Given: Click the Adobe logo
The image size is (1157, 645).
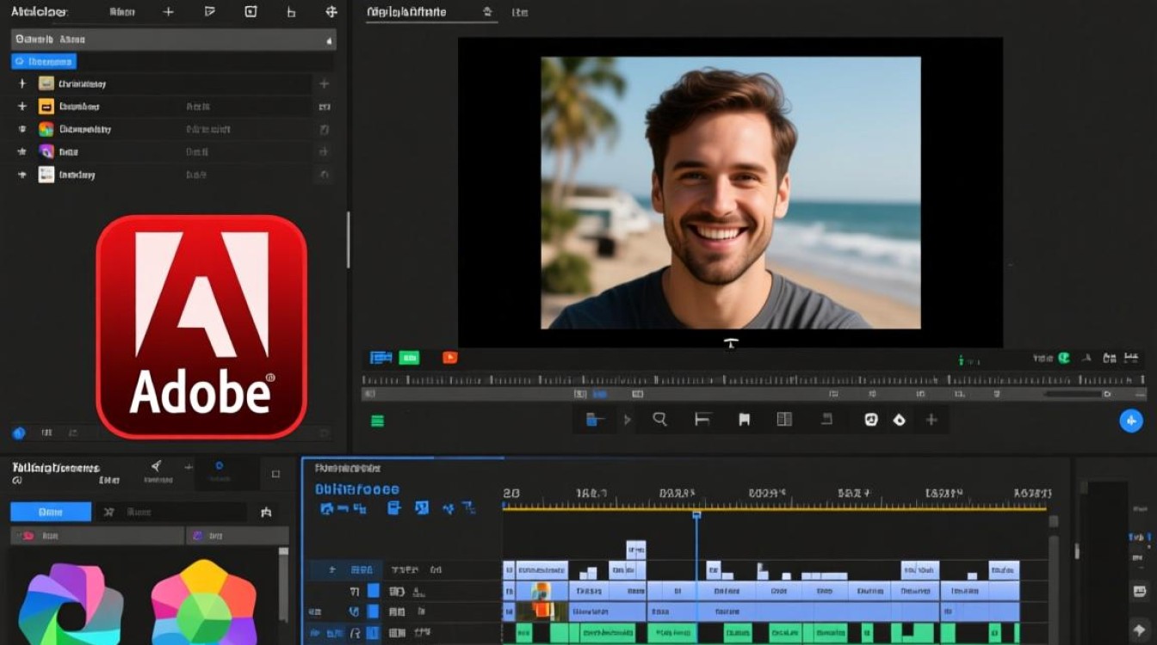Looking at the screenshot, I should pyautogui.click(x=201, y=327).
